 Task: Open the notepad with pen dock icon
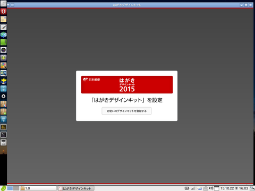click(4, 27)
